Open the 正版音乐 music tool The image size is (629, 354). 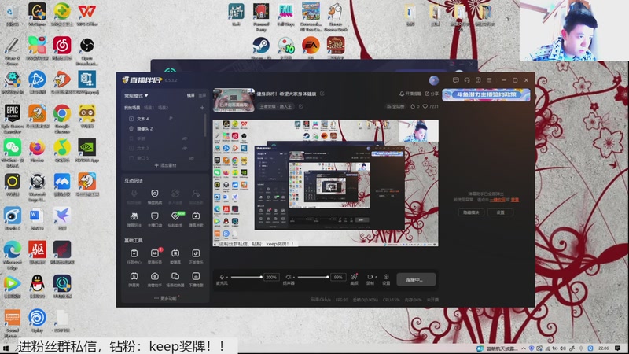click(196, 256)
